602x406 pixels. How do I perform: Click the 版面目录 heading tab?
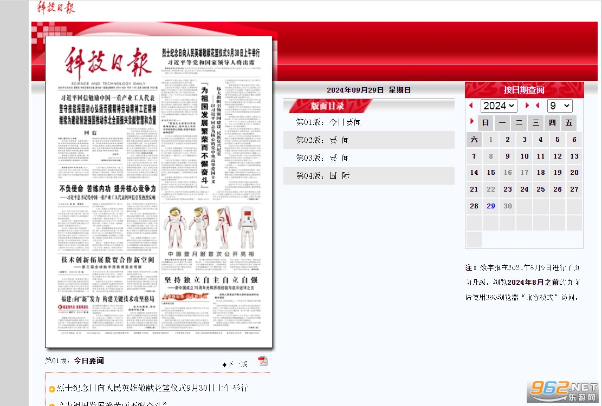[x=327, y=106]
